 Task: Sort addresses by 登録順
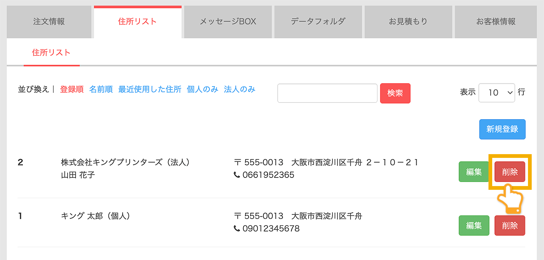(72, 90)
